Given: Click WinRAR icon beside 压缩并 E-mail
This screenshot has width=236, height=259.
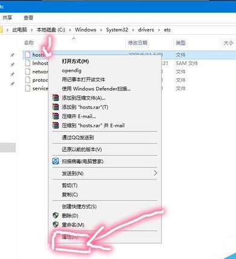Looking at the screenshot, I should pyautogui.click(x=56, y=116).
